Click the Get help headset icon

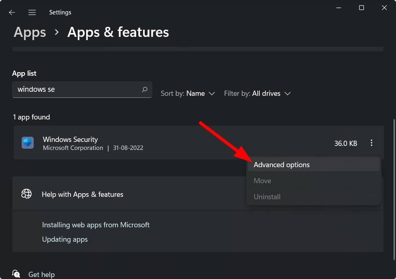(16, 274)
